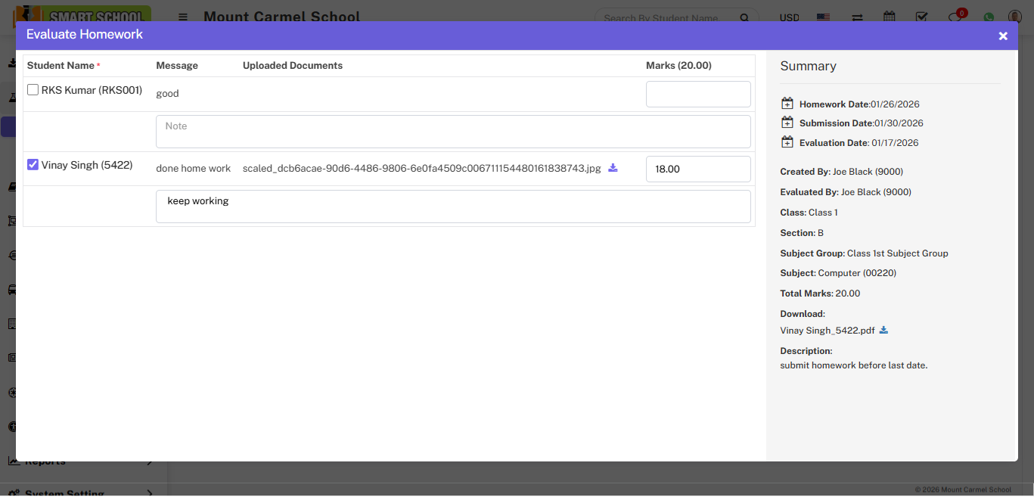The width and height of the screenshot is (1034, 497).
Task: Click the marks field for RKS Kumar
Action: pos(697,95)
